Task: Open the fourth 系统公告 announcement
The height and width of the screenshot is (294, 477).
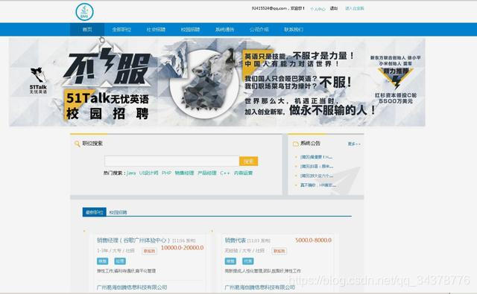Action: pos(318,185)
